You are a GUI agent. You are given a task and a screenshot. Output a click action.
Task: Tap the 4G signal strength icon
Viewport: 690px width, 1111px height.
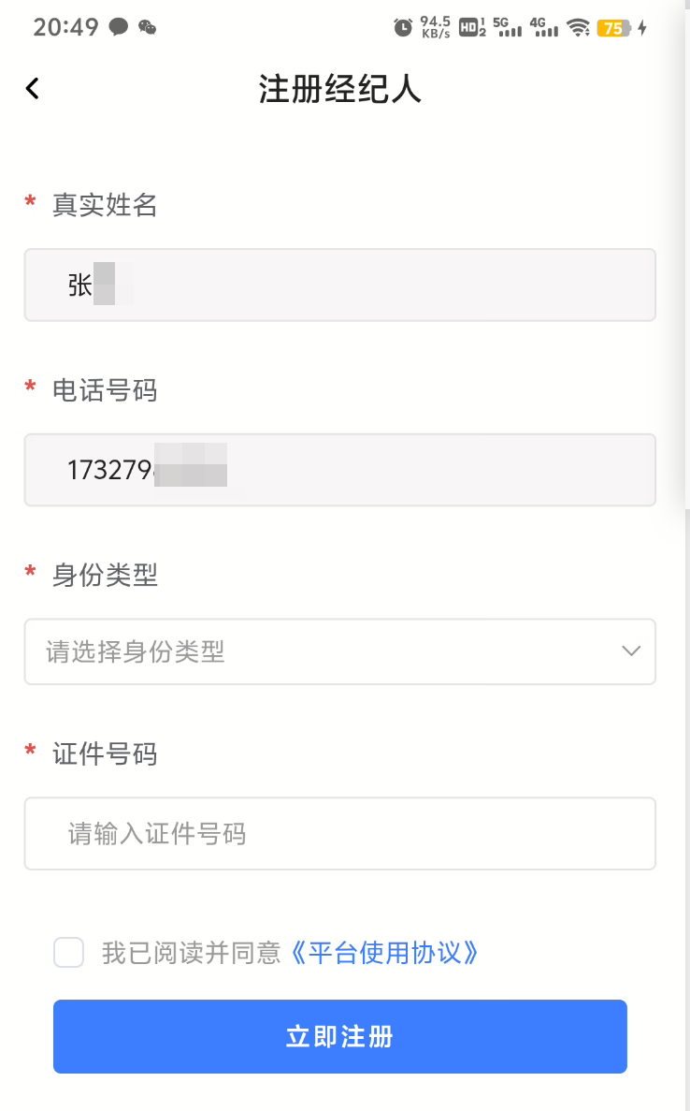(x=543, y=27)
